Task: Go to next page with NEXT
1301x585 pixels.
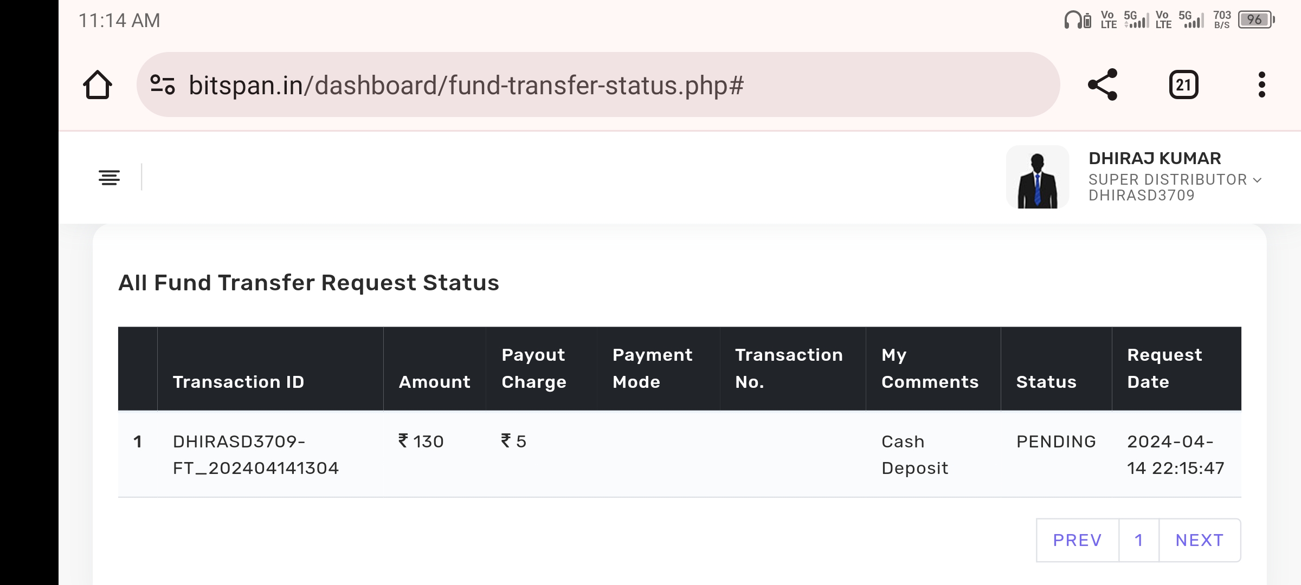Action: point(1200,540)
